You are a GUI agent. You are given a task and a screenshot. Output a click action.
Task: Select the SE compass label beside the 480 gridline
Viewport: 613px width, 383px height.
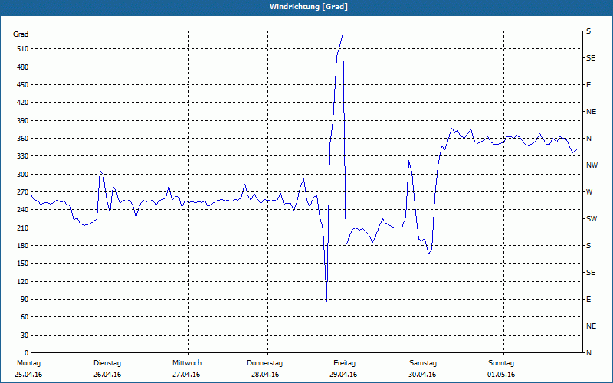tap(591, 58)
